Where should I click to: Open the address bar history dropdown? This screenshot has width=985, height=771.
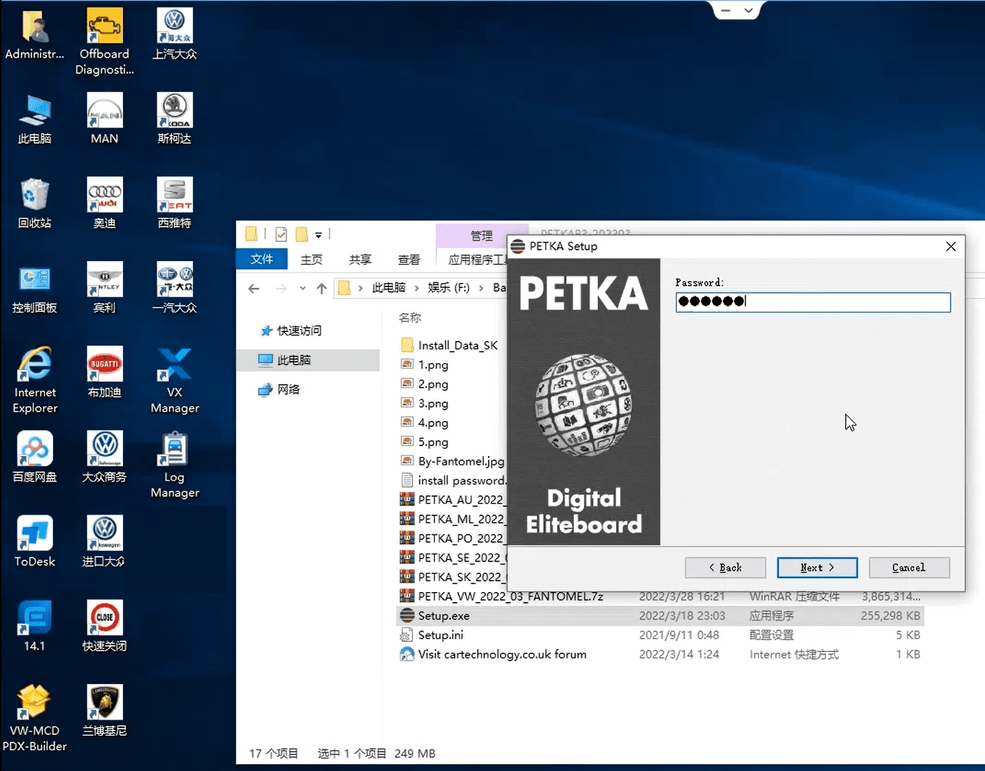point(303,287)
